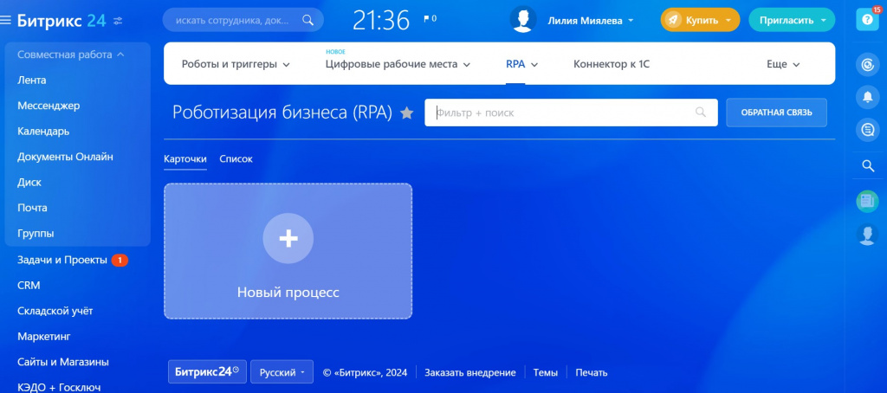887x393 pixels.
Task: Click the menu settings sliders icon
Action: click(118, 21)
